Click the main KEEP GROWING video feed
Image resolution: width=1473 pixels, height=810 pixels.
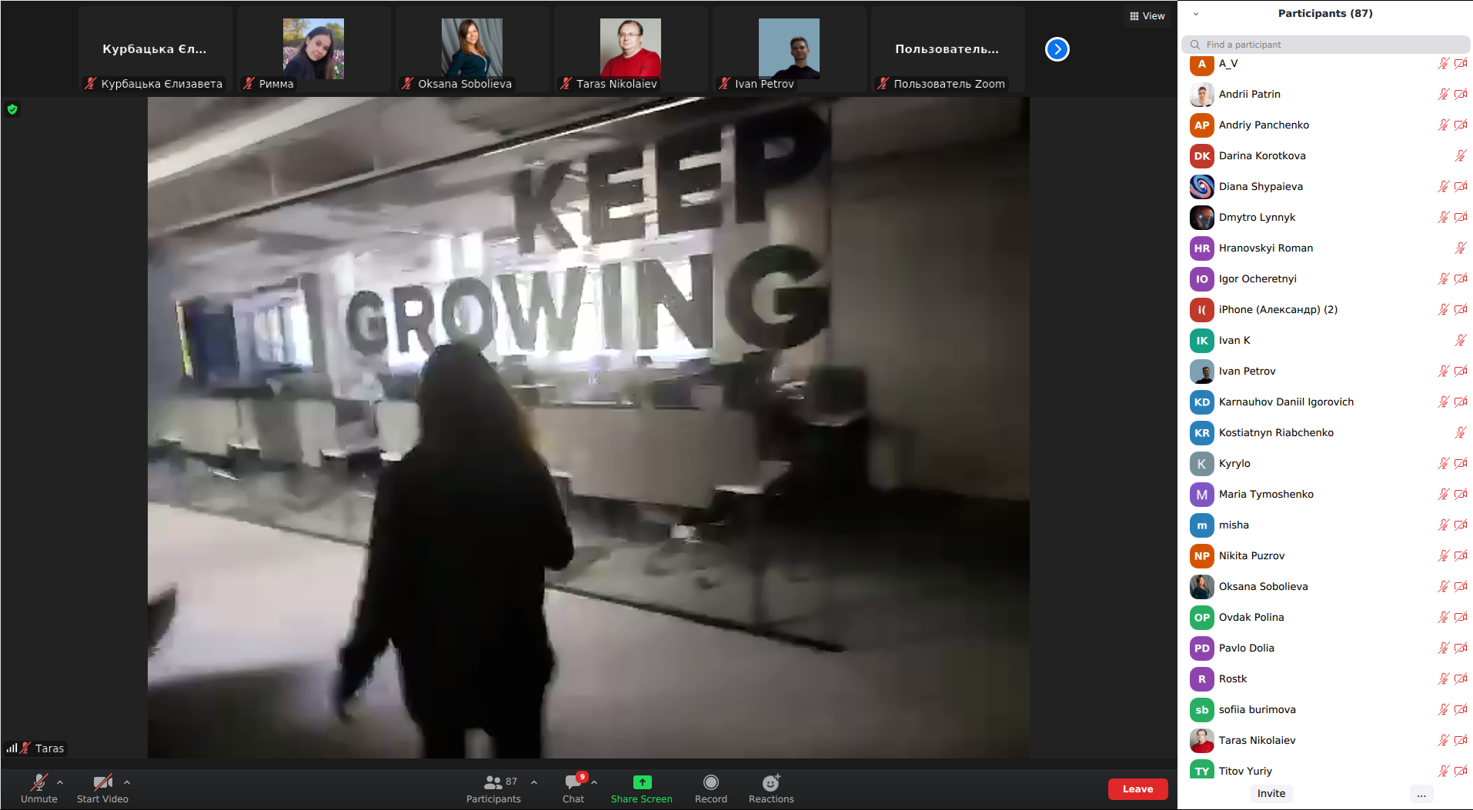[x=589, y=428]
